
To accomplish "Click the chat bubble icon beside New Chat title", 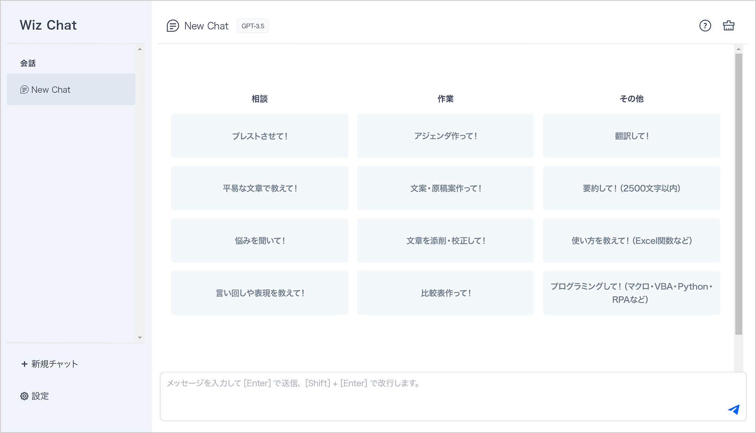I will click(173, 26).
